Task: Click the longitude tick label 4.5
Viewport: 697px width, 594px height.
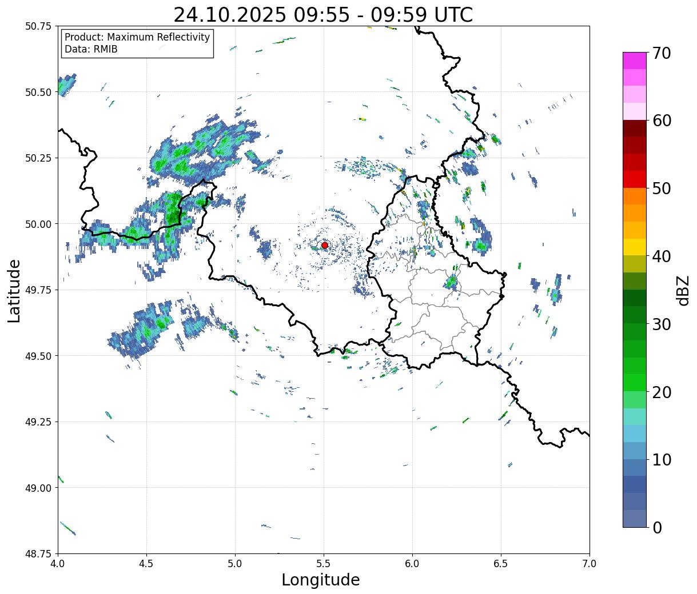Action: pos(146,563)
